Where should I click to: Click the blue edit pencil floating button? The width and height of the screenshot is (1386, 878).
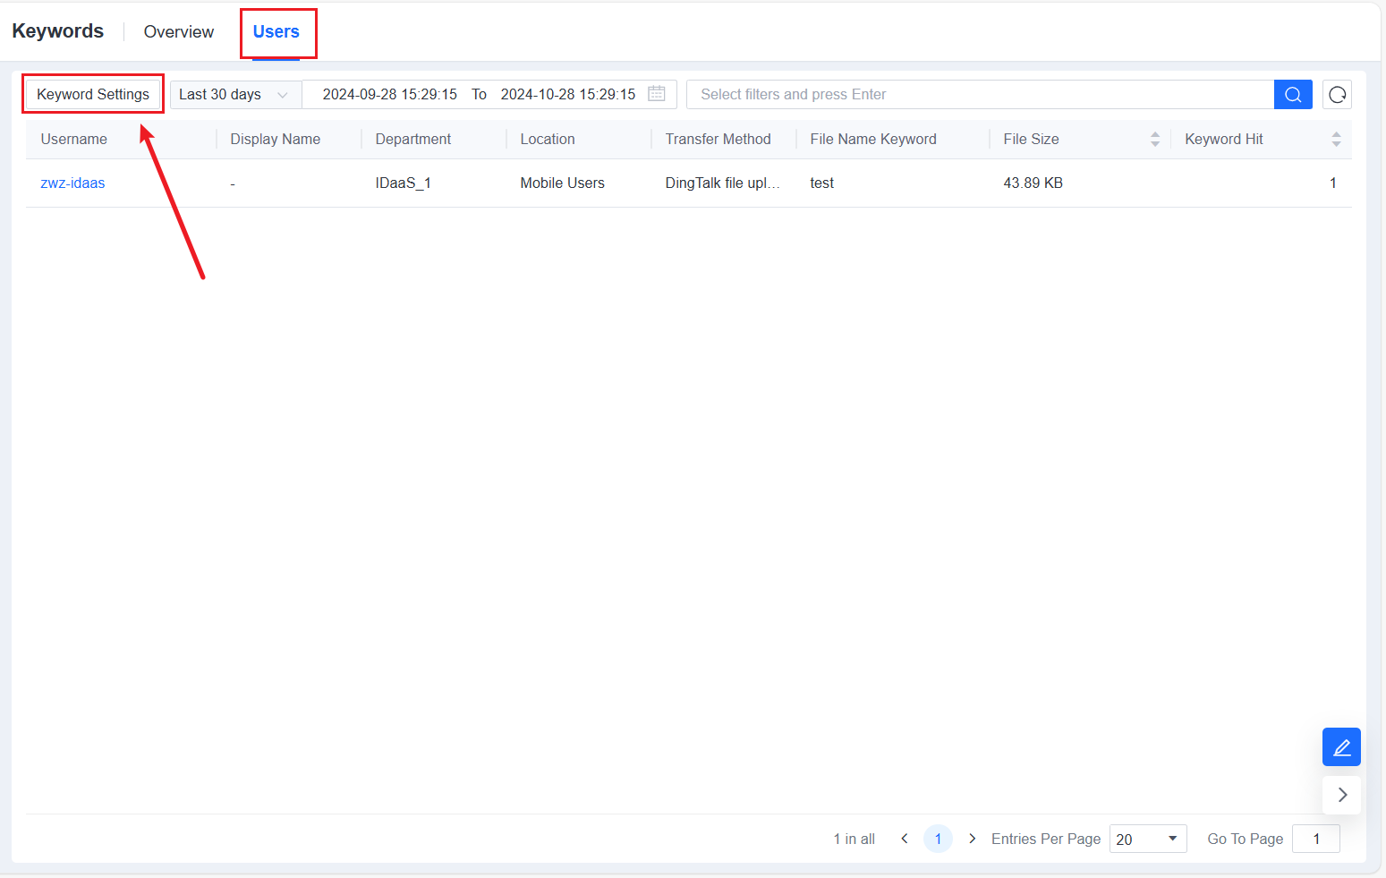tap(1341, 747)
